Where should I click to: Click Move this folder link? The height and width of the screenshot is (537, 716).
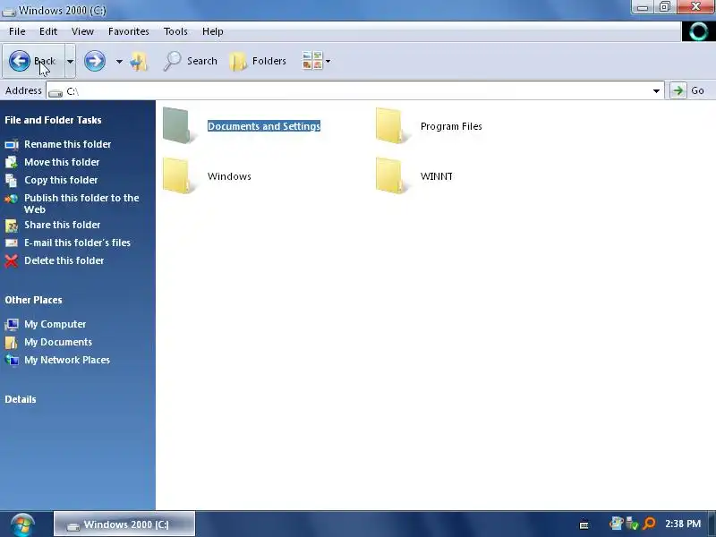coord(62,162)
